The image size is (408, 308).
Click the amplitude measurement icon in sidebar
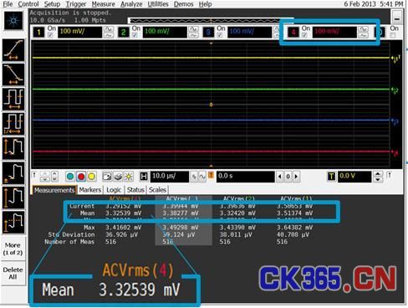[x=13, y=148]
